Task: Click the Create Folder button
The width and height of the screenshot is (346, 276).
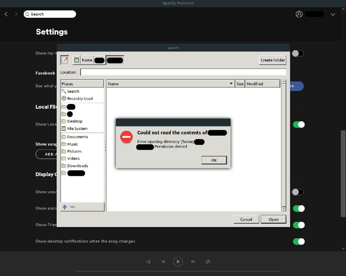Action: (272, 60)
